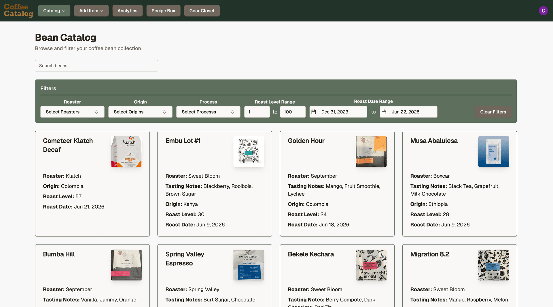Pick start roast date Dec 31, 2023
Viewport: 553px width, 307px height.
point(338,112)
